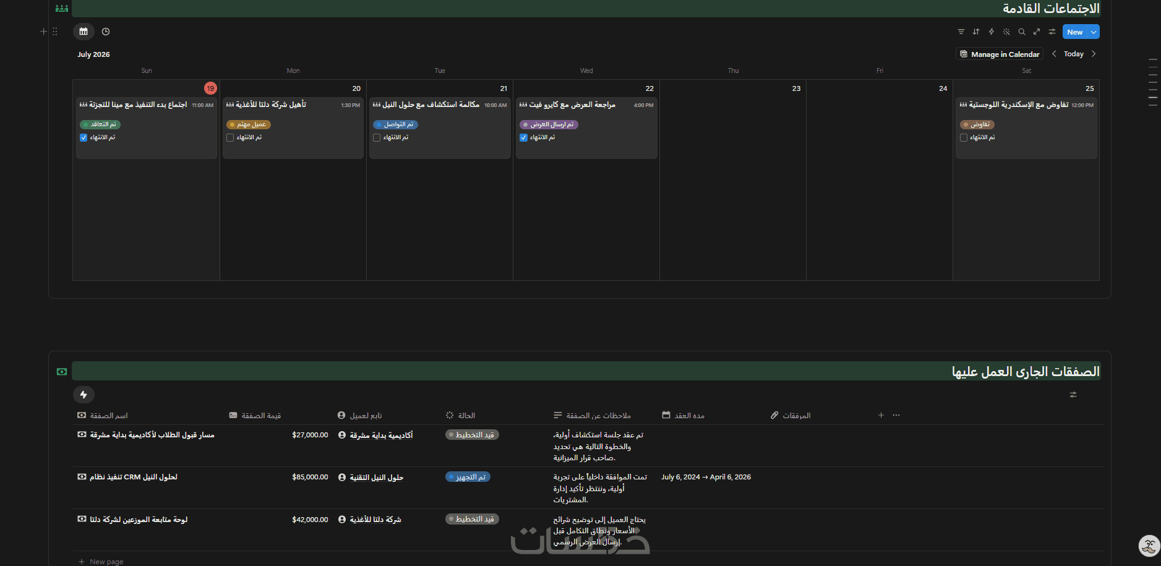Open calendar view settings sliders icon
Viewport: 1161px width, 566px height.
click(x=1052, y=32)
